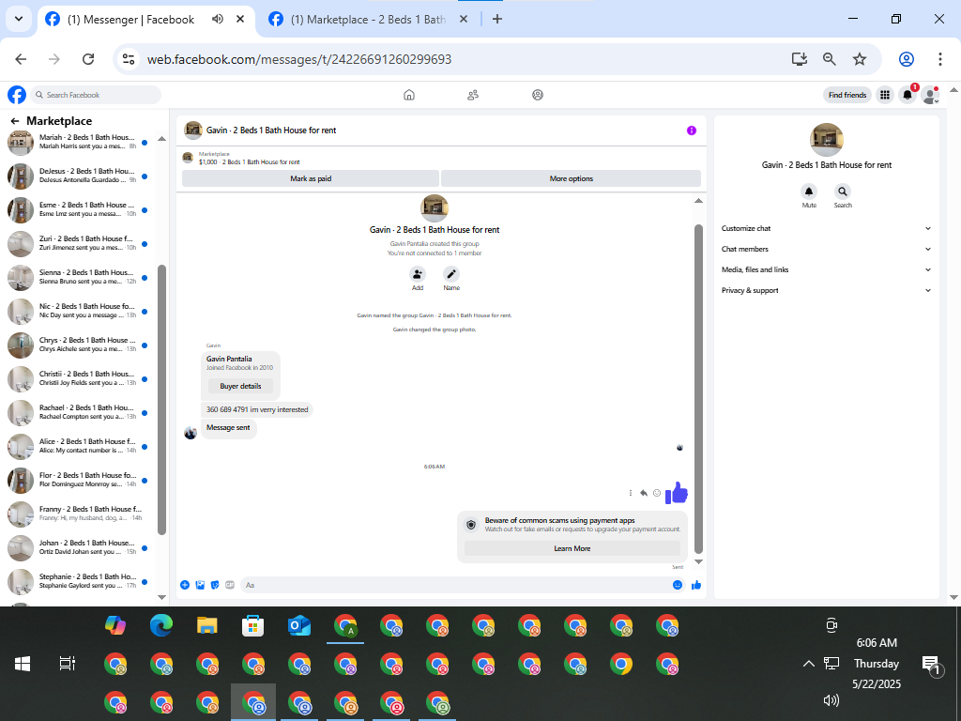This screenshot has height=721, width=961.
Task: Open the Chrome three-dot menu
Action: (x=939, y=59)
